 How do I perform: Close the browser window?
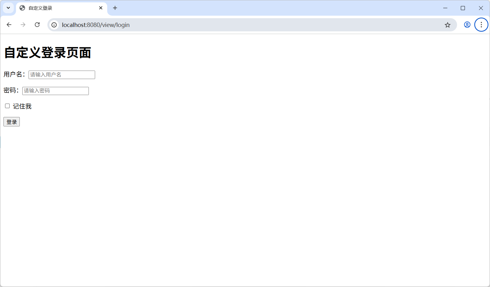[481, 8]
